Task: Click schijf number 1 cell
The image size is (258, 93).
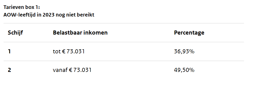Action: point(9,52)
